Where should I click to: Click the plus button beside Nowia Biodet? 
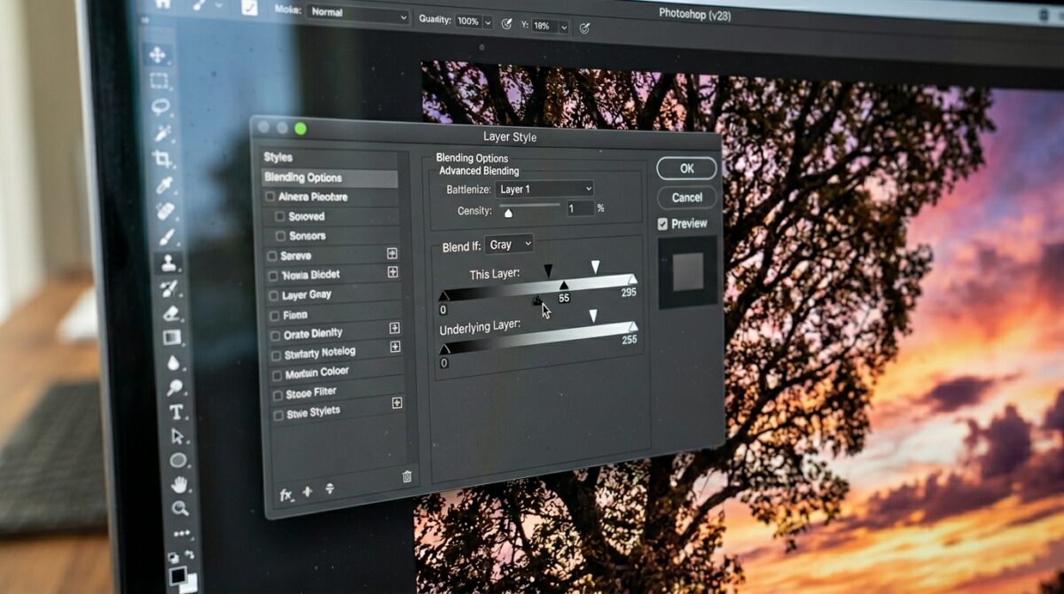pyautogui.click(x=393, y=272)
